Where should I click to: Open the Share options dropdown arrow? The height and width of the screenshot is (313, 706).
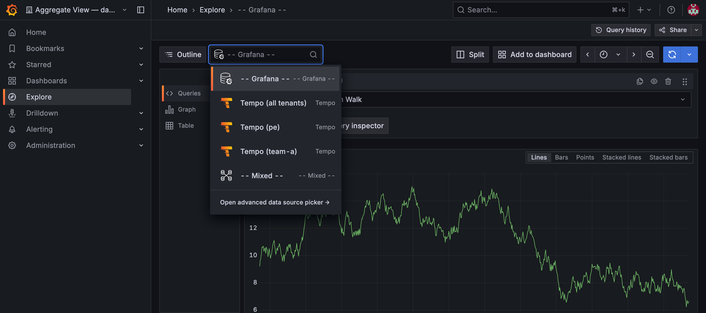click(696, 30)
